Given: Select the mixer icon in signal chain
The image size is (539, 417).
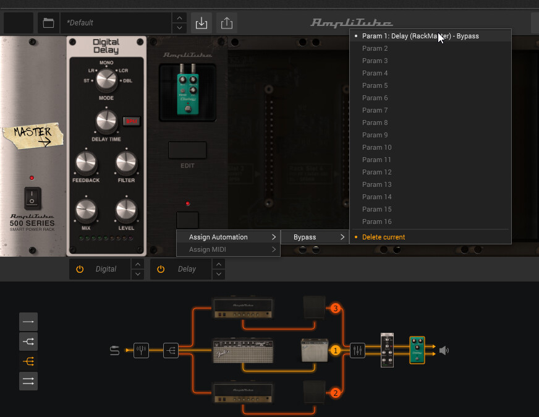Looking at the screenshot, I should [357, 351].
